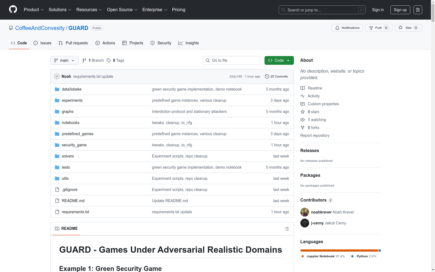
Task: Click the Jupyter Notebook language entry
Action: 323,256
